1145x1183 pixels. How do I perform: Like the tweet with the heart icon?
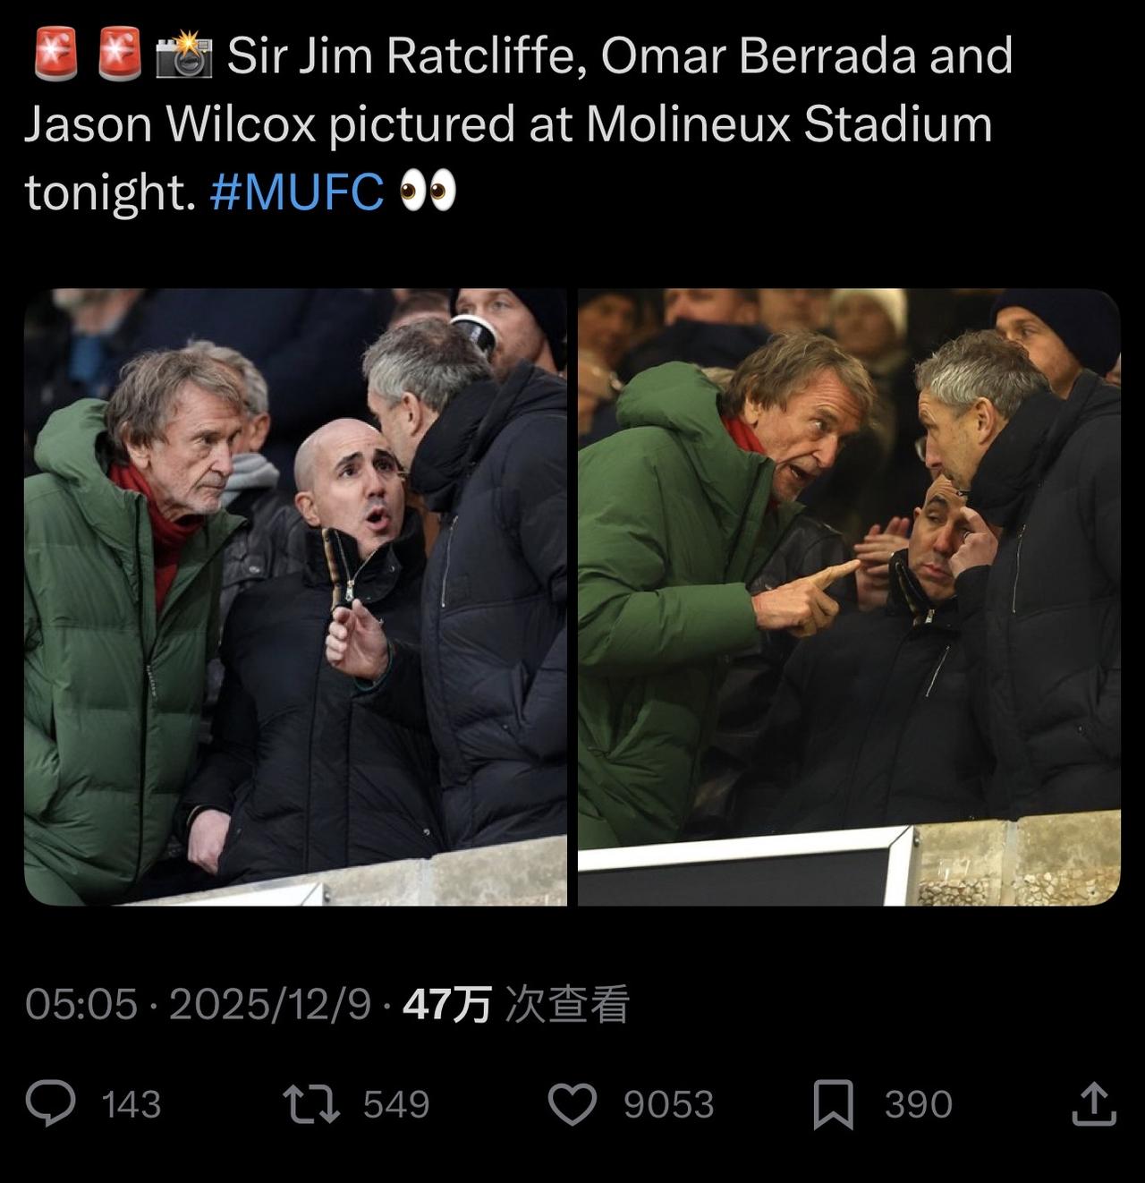pyautogui.click(x=572, y=1103)
